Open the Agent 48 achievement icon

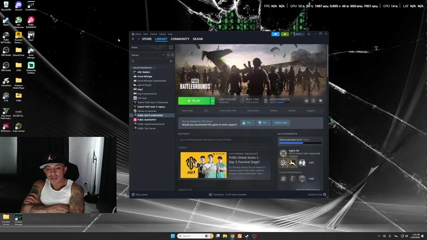click(x=283, y=153)
